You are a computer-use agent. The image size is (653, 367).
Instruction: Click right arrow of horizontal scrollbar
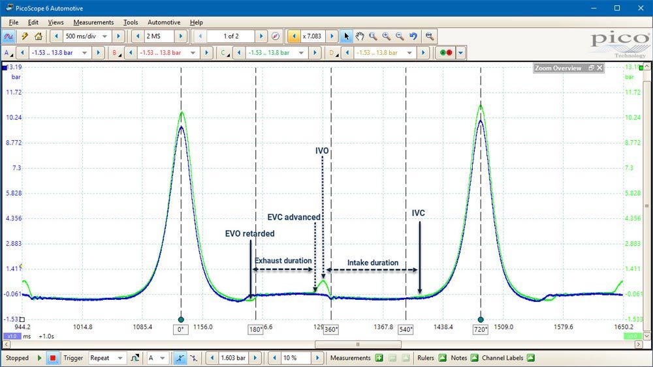click(639, 345)
